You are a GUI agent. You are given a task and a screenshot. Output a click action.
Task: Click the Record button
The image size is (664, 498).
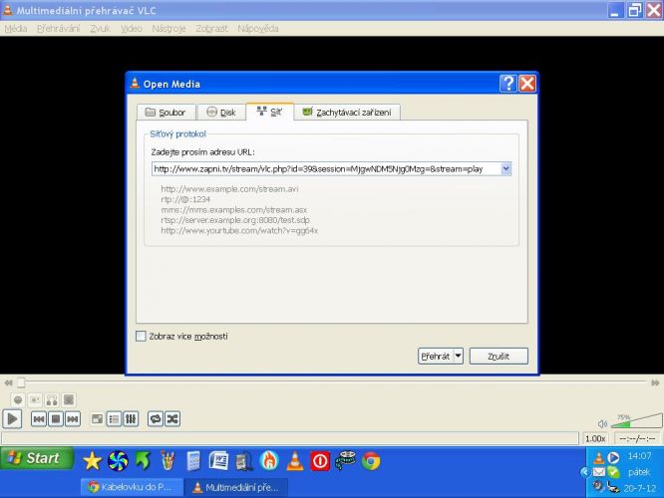[18, 399]
